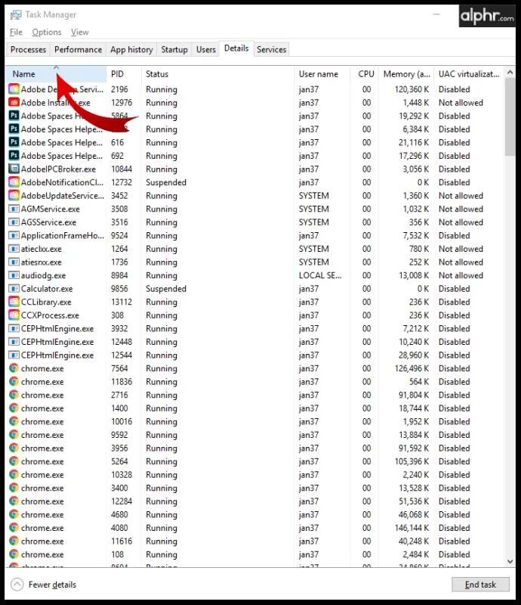Click the Task Manager title bar icon

click(x=16, y=15)
